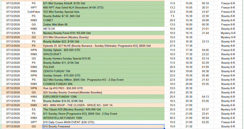Click the Episode 25: $27 NLHE cell
The width and height of the screenshot is (244, 129).
pyautogui.click(x=103, y=46)
